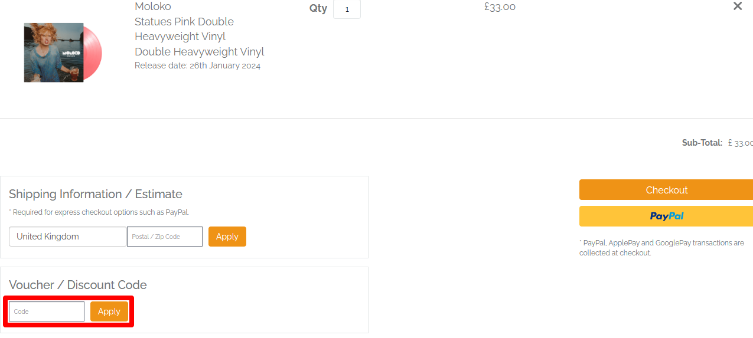Click the PayPal, ApplePay and GooglePay note
Screen dimensions: 753x338
tap(661, 248)
